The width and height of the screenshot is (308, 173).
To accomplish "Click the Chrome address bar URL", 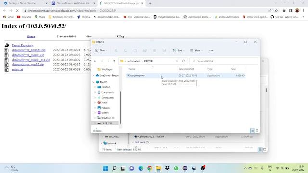I will coord(72,11).
